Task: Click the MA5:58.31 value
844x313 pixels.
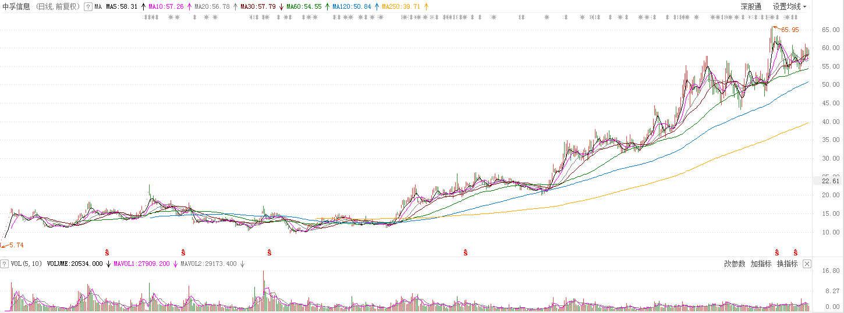Action: 122,7
